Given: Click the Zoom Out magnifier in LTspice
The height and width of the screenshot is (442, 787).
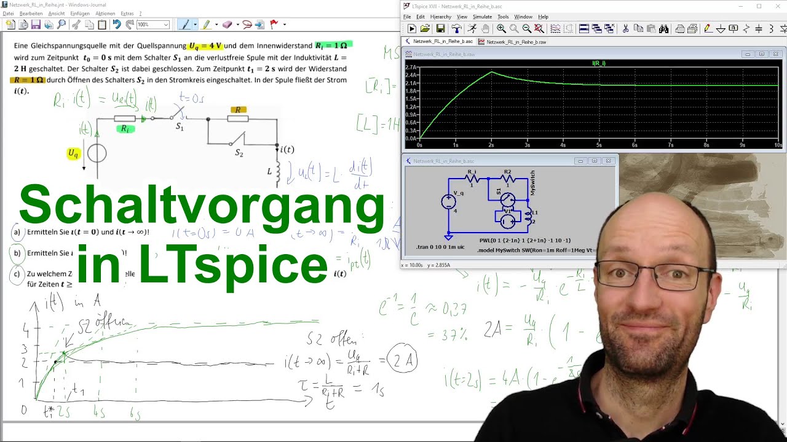Looking at the screenshot, I should tap(527, 29).
